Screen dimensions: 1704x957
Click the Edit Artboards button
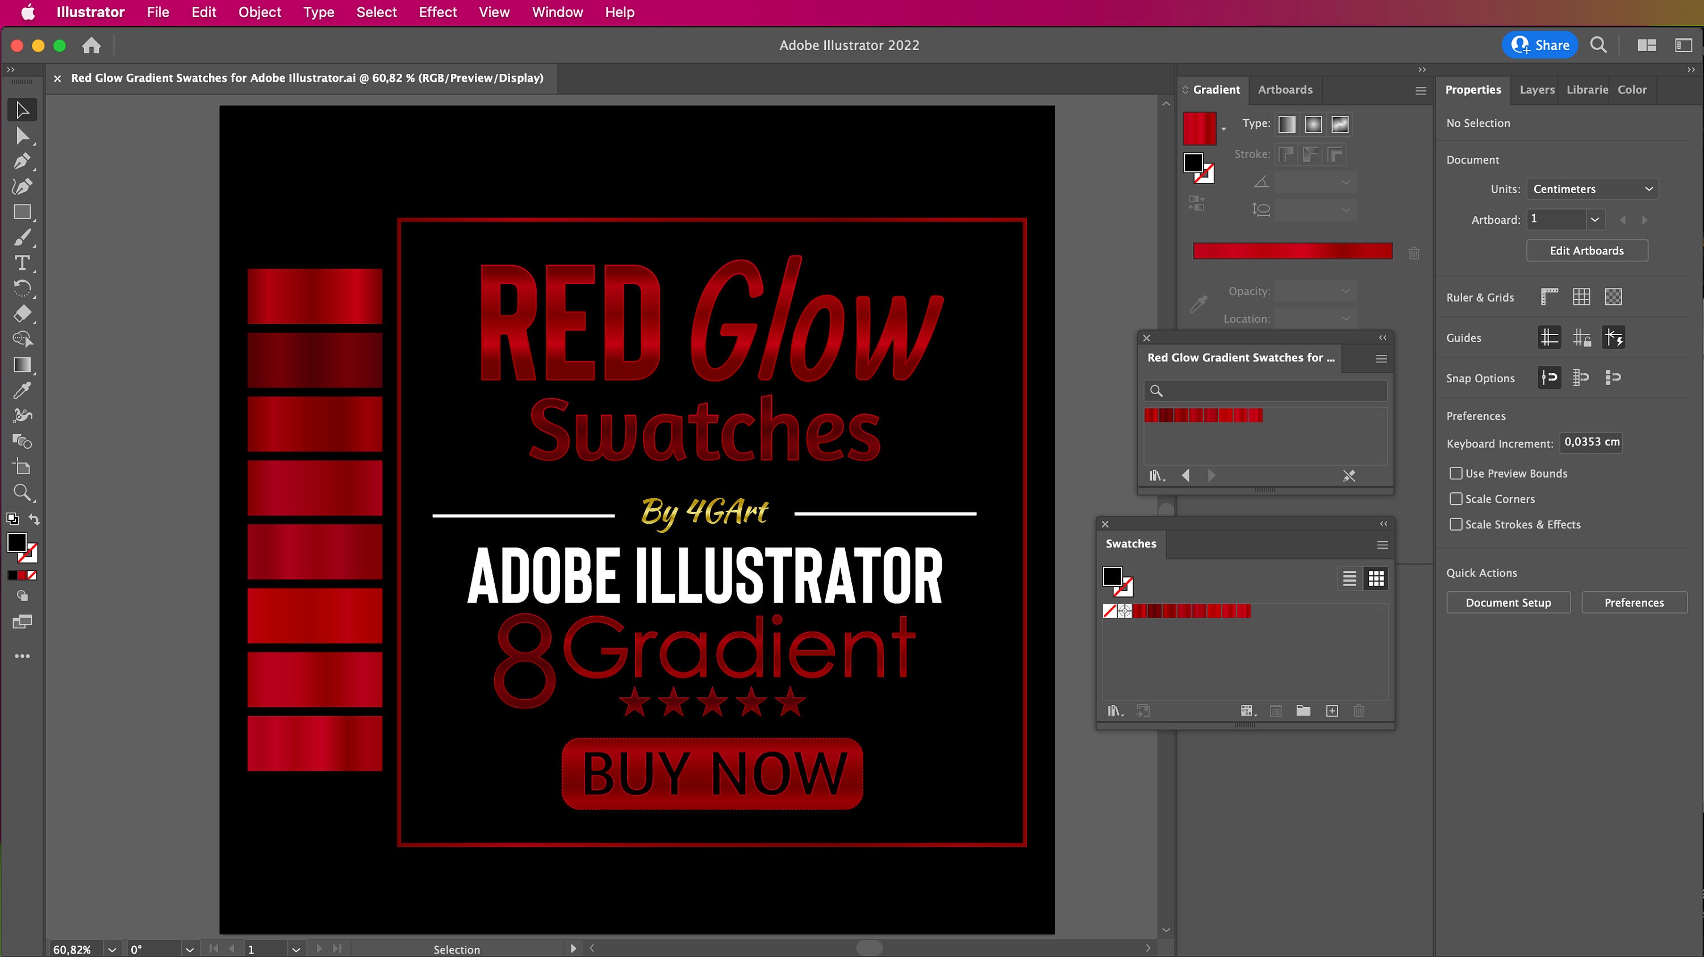pyautogui.click(x=1587, y=250)
